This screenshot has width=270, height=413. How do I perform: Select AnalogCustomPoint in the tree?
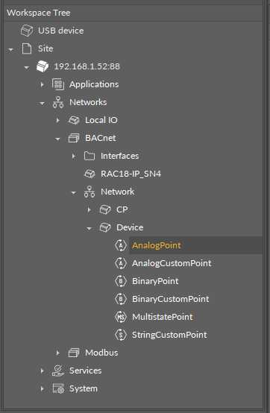[x=172, y=263]
